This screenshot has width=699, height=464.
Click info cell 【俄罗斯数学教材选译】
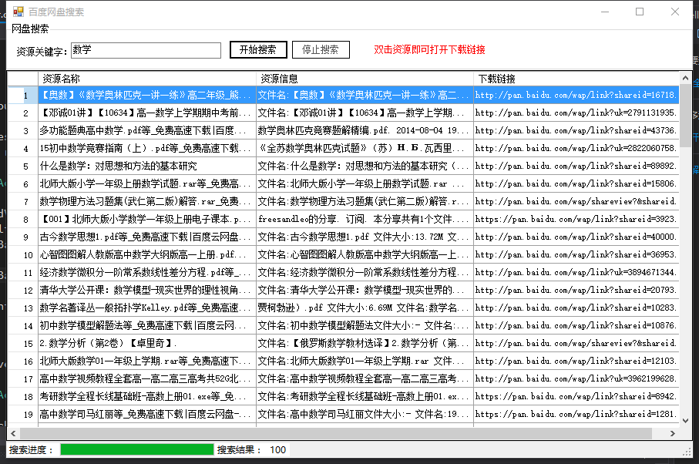[365, 343]
